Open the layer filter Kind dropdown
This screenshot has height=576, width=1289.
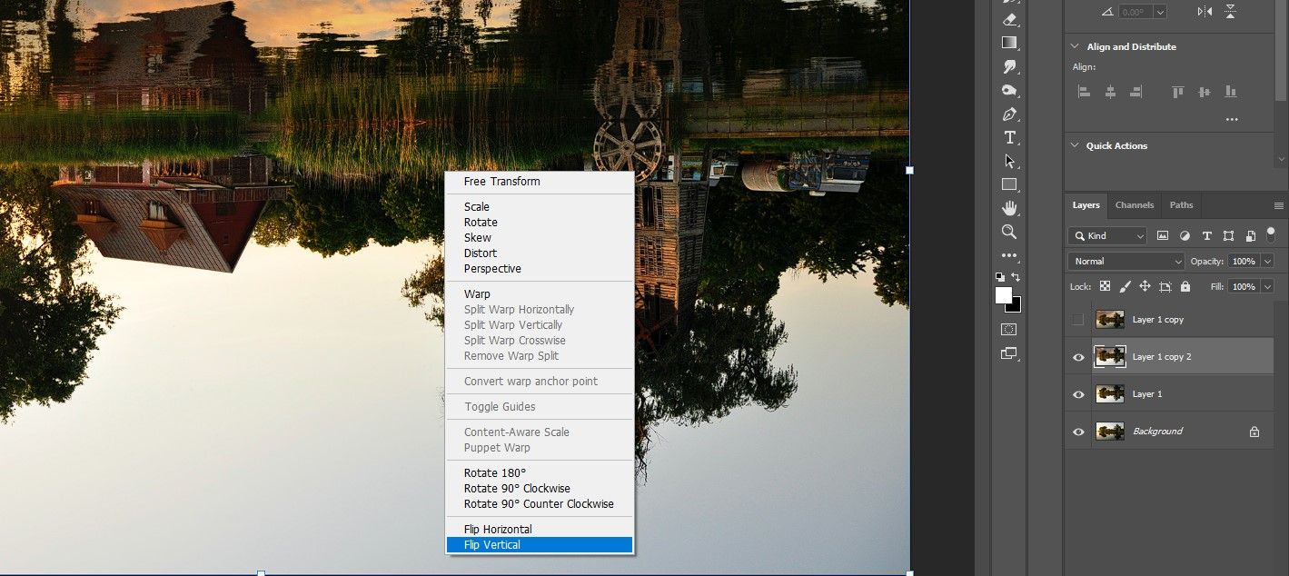(1108, 235)
